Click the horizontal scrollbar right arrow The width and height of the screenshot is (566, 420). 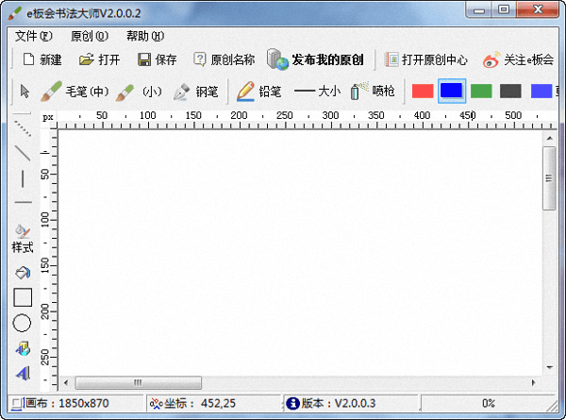534,383
